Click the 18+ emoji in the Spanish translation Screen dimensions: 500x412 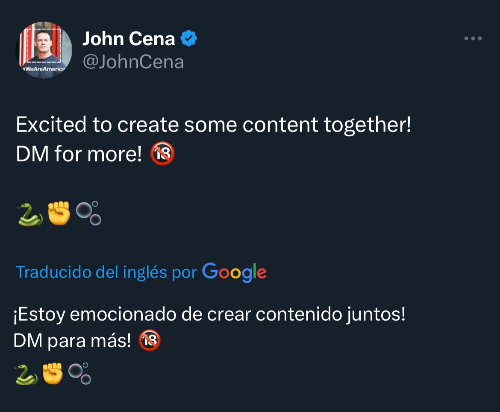[150, 340]
